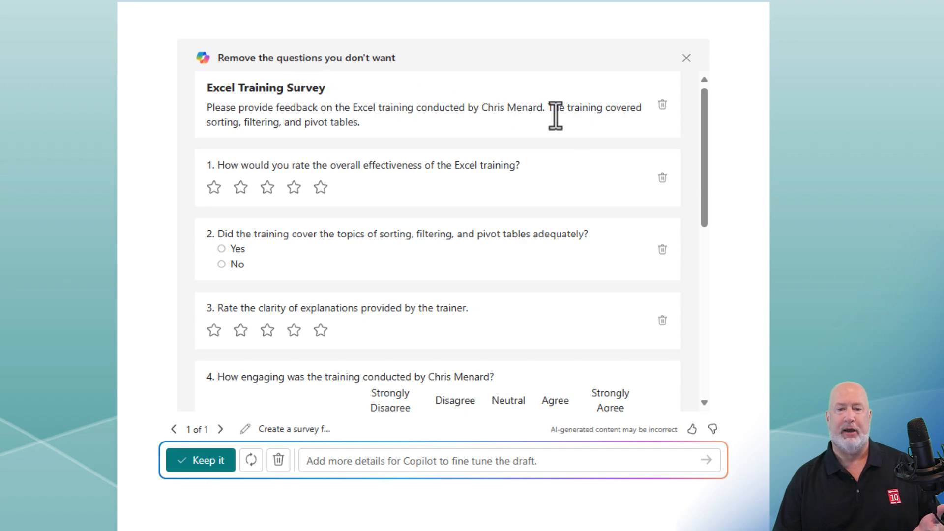Give thumbs up feedback
Viewport: 944px width, 531px height.
[692, 429]
